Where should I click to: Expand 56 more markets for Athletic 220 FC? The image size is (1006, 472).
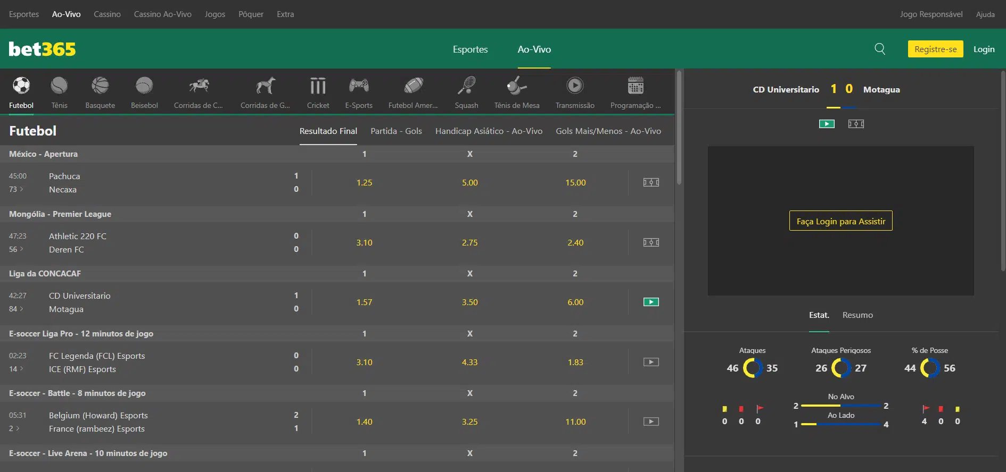[x=16, y=249]
